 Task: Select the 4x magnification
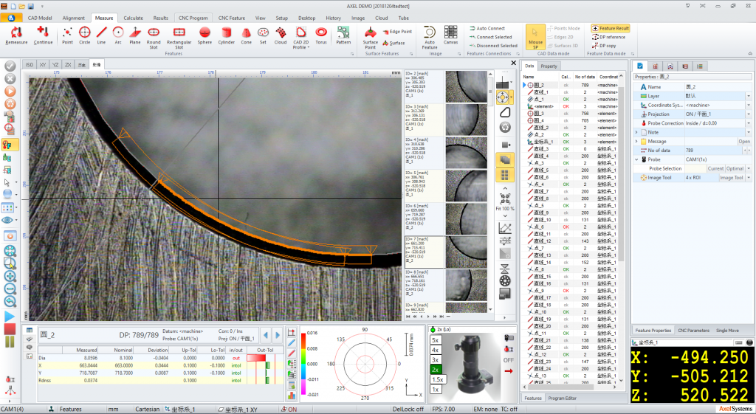(435, 350)
